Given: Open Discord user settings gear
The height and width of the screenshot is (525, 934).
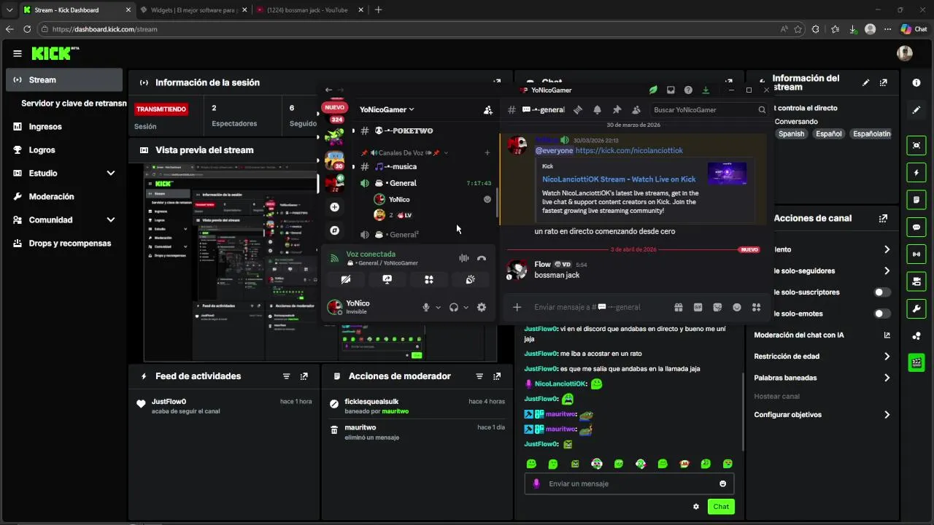Looking at the screenshot, I should pyautogui.click(x=482, y=308).
